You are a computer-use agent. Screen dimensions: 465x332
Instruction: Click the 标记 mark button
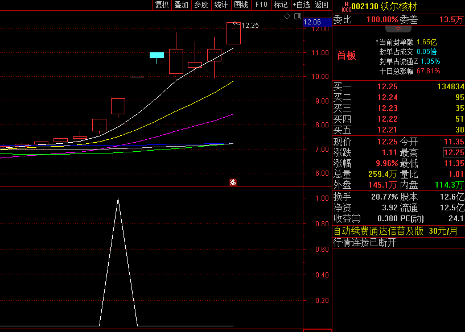[x=281, y=5]
